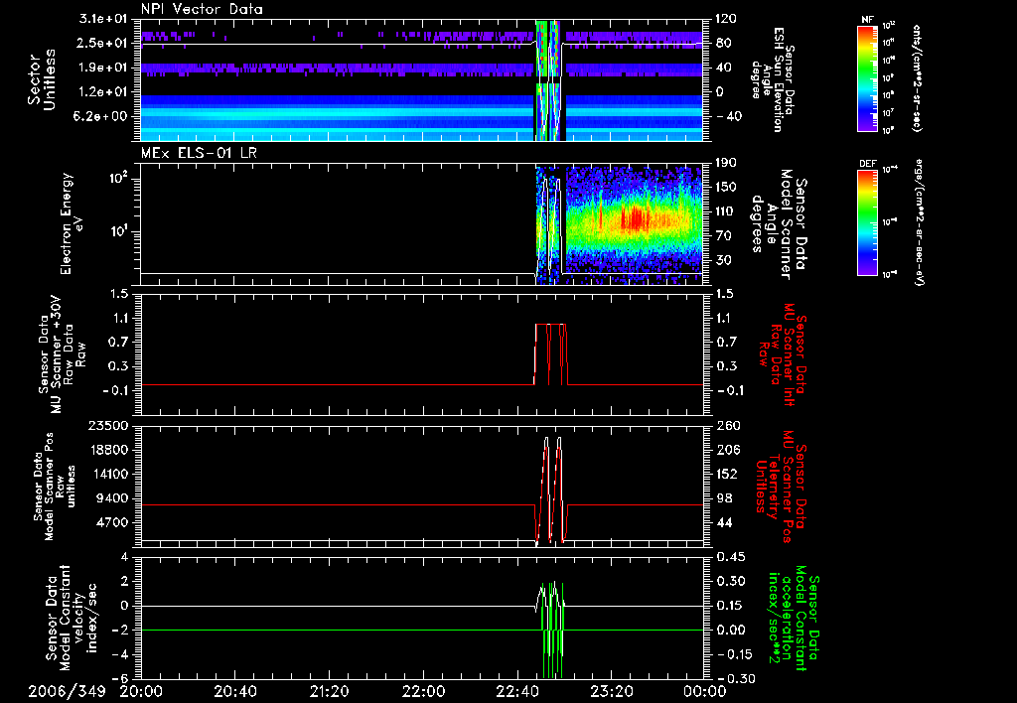Viewport: 1017px width, 703px height.
Task: Click the 152 telemetry position tick label
Action: coord(726,474)
